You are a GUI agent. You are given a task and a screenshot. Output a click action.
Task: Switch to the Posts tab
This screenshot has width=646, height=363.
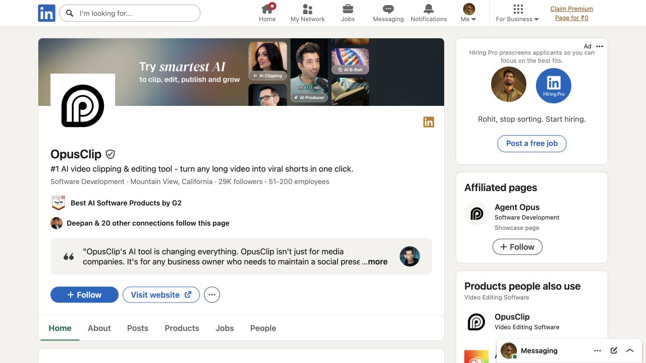pos(138,328)
